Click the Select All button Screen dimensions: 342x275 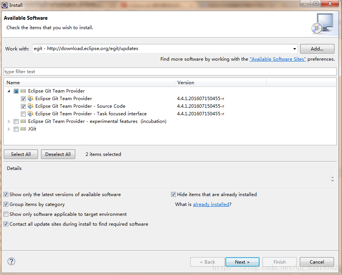pyautogui.click(x=21, y=154)
